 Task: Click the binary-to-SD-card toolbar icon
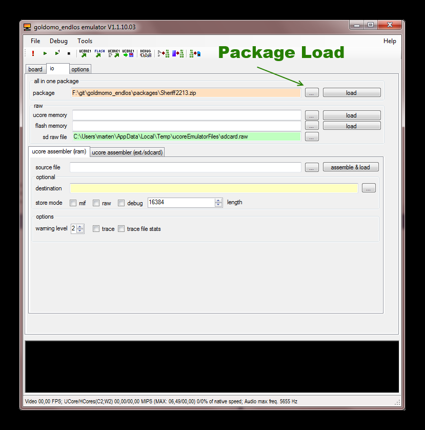click(x=195, y=53)
